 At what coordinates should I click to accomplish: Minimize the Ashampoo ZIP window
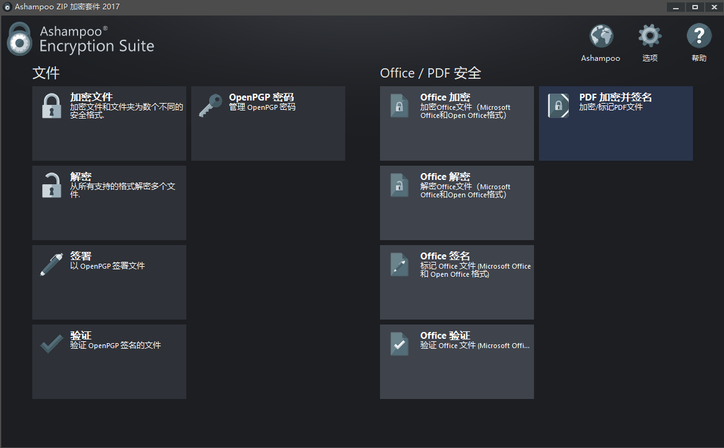[676, 7]
